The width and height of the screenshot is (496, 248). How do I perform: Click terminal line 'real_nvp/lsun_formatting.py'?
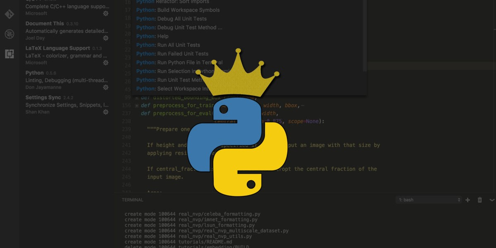(217, 225)
